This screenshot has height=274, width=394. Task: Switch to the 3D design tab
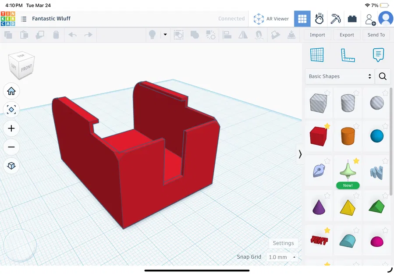click(302, 18)
